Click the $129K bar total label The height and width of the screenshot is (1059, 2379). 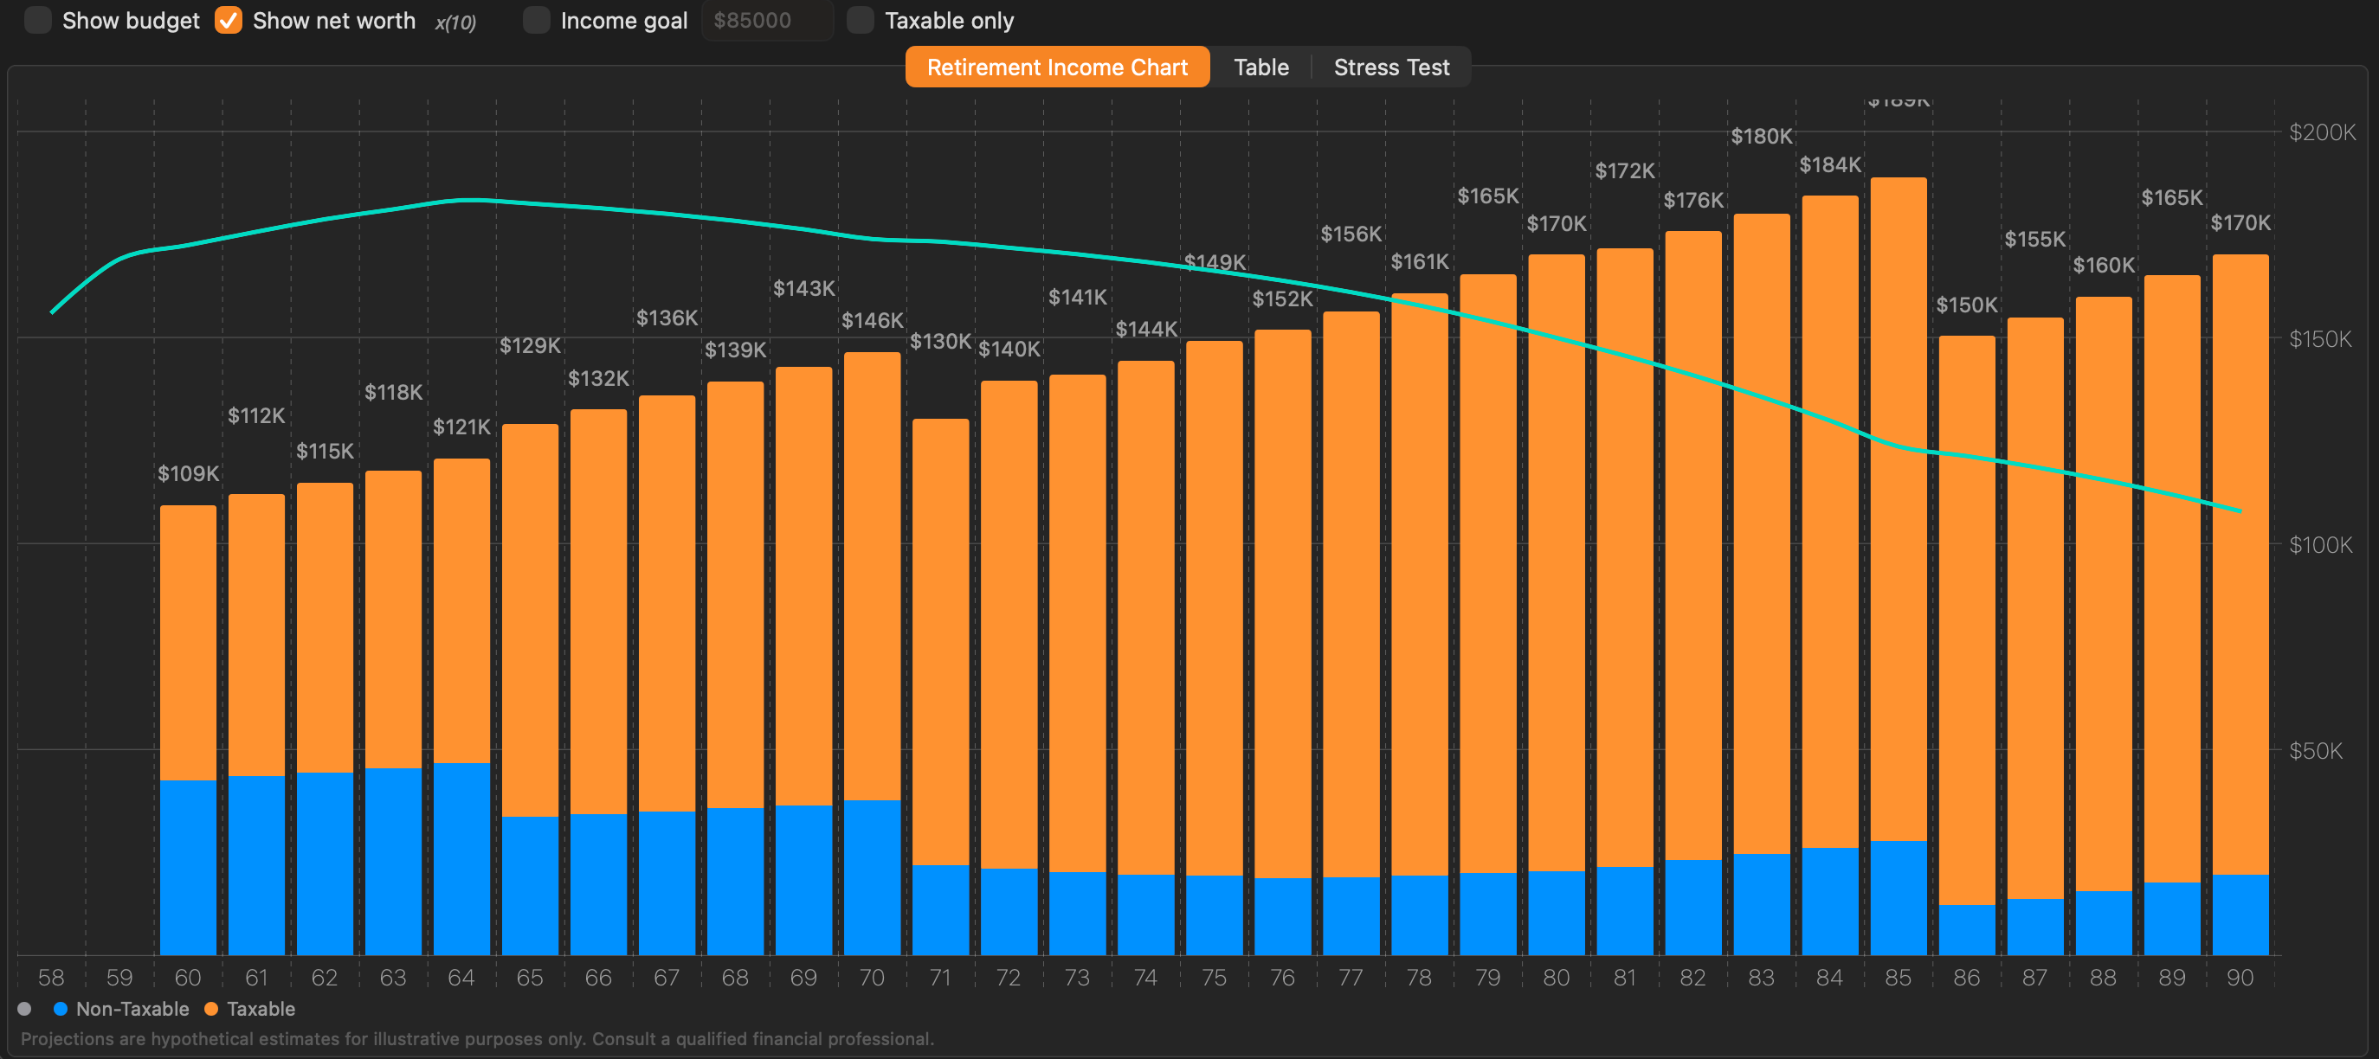[530, 345]
